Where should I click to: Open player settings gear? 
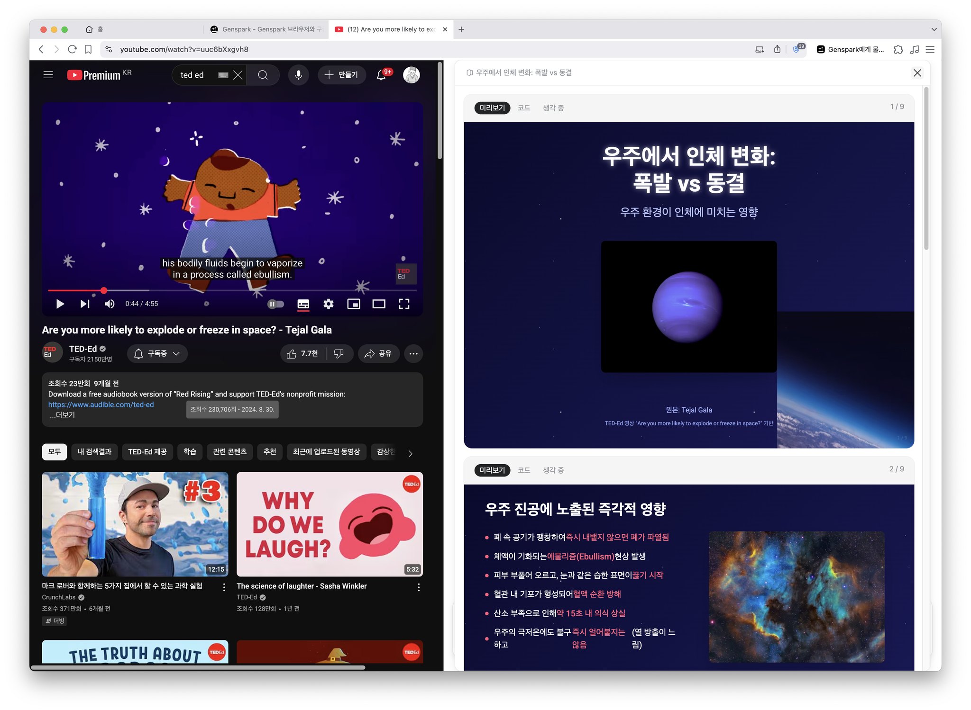[329, 304]
